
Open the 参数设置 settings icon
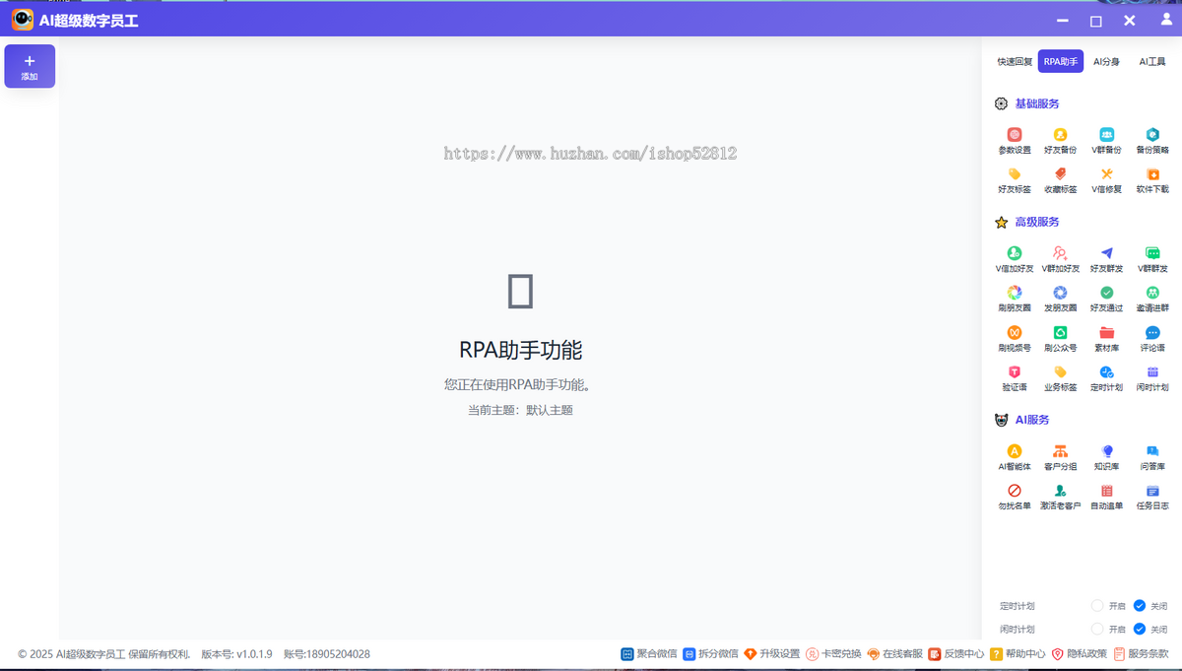(1014, 138)
